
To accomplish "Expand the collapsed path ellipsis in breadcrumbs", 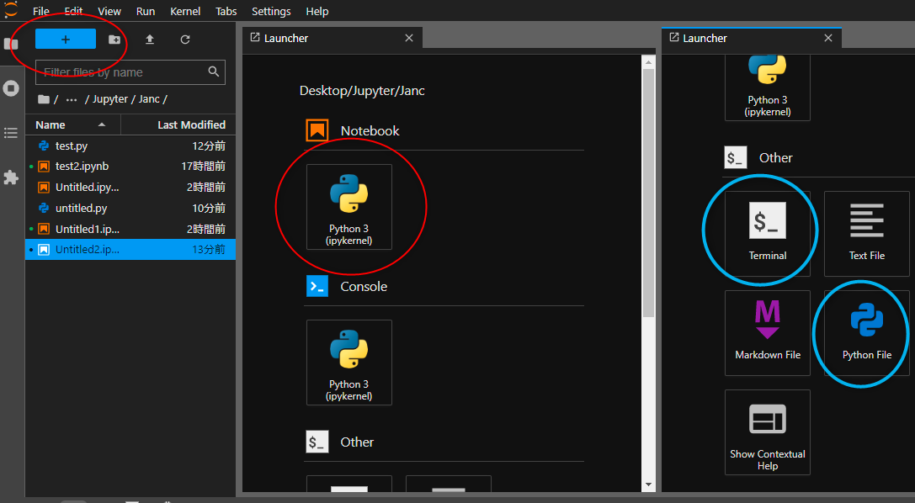I will [72, 99].
